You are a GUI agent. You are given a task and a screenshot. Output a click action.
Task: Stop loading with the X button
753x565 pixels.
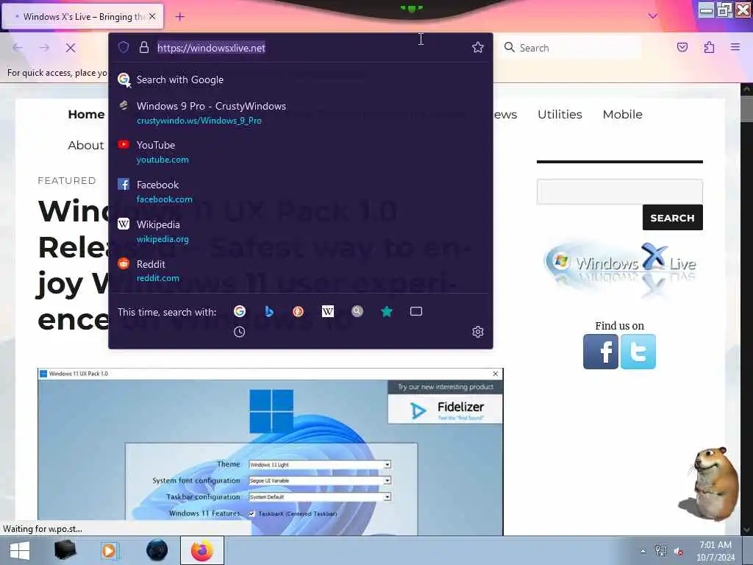70,48
